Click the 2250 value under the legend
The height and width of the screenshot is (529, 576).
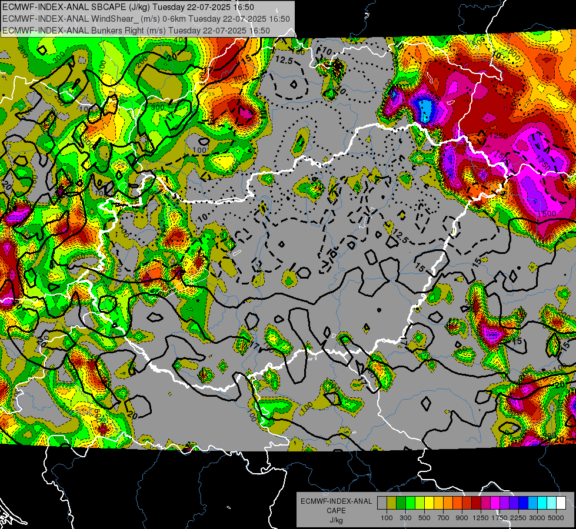(518, 518)
